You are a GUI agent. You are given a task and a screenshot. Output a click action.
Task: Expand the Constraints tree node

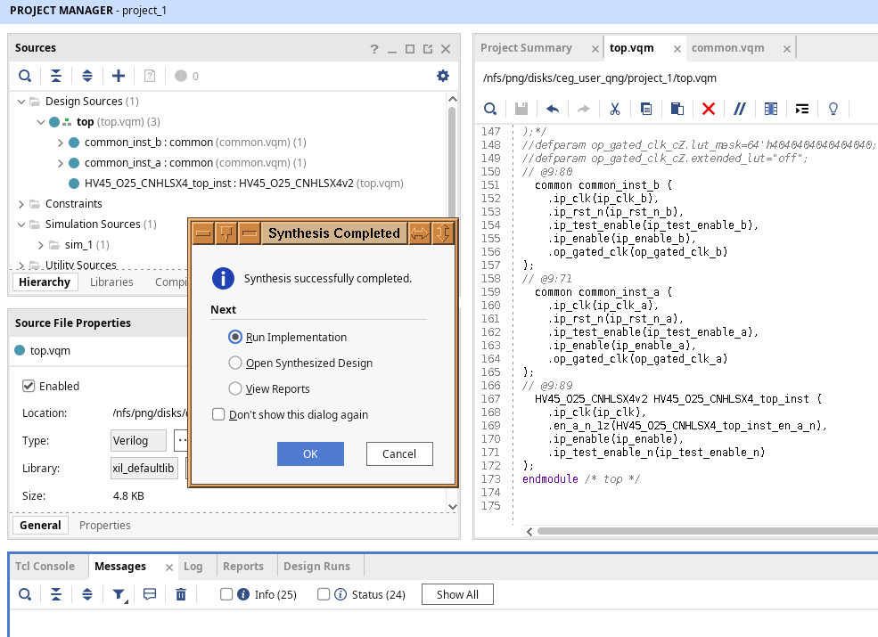point(21,204)
